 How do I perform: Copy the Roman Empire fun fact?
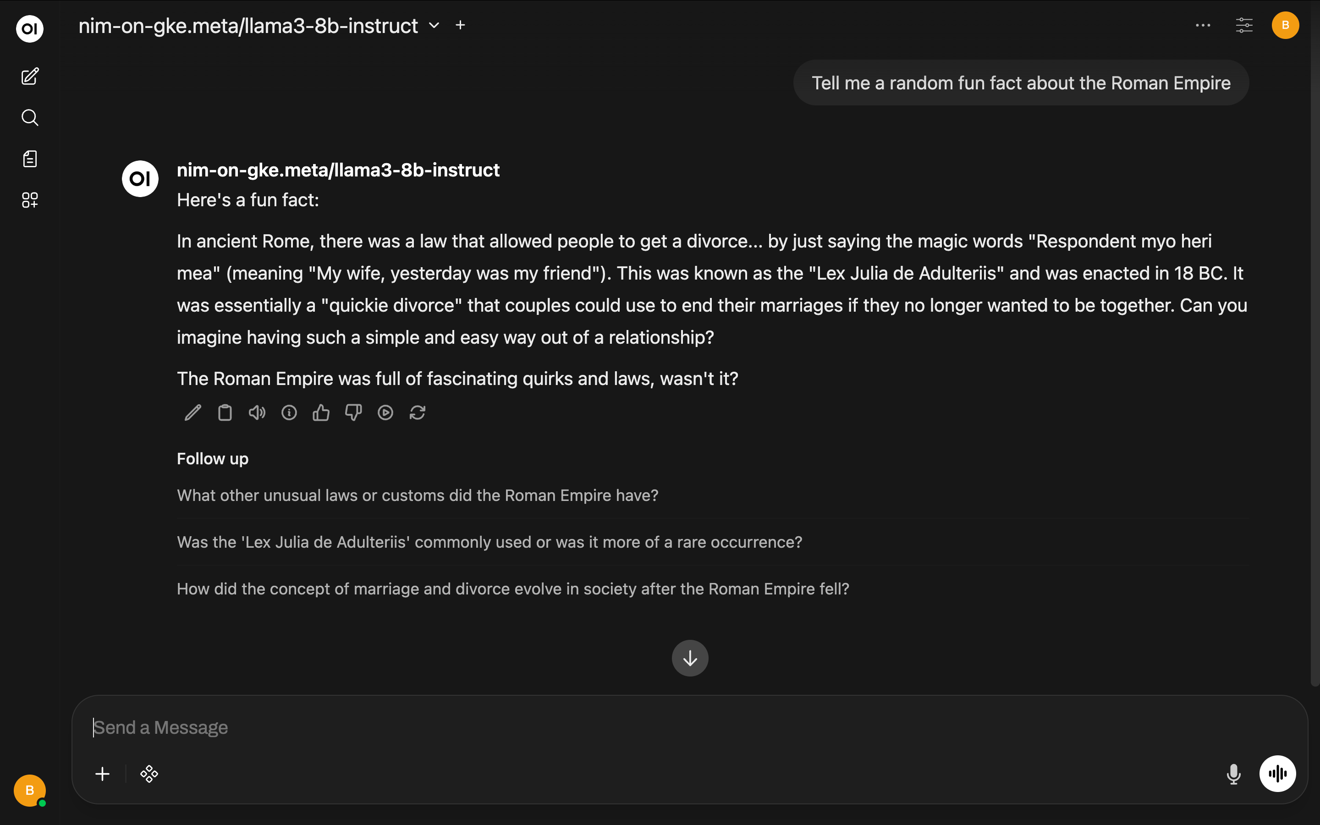coord(224,413)
